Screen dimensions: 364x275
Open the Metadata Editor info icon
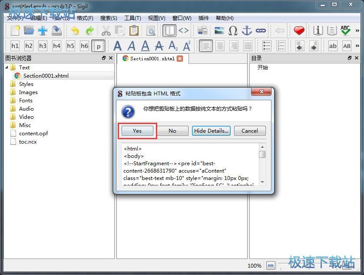[318, 31]
